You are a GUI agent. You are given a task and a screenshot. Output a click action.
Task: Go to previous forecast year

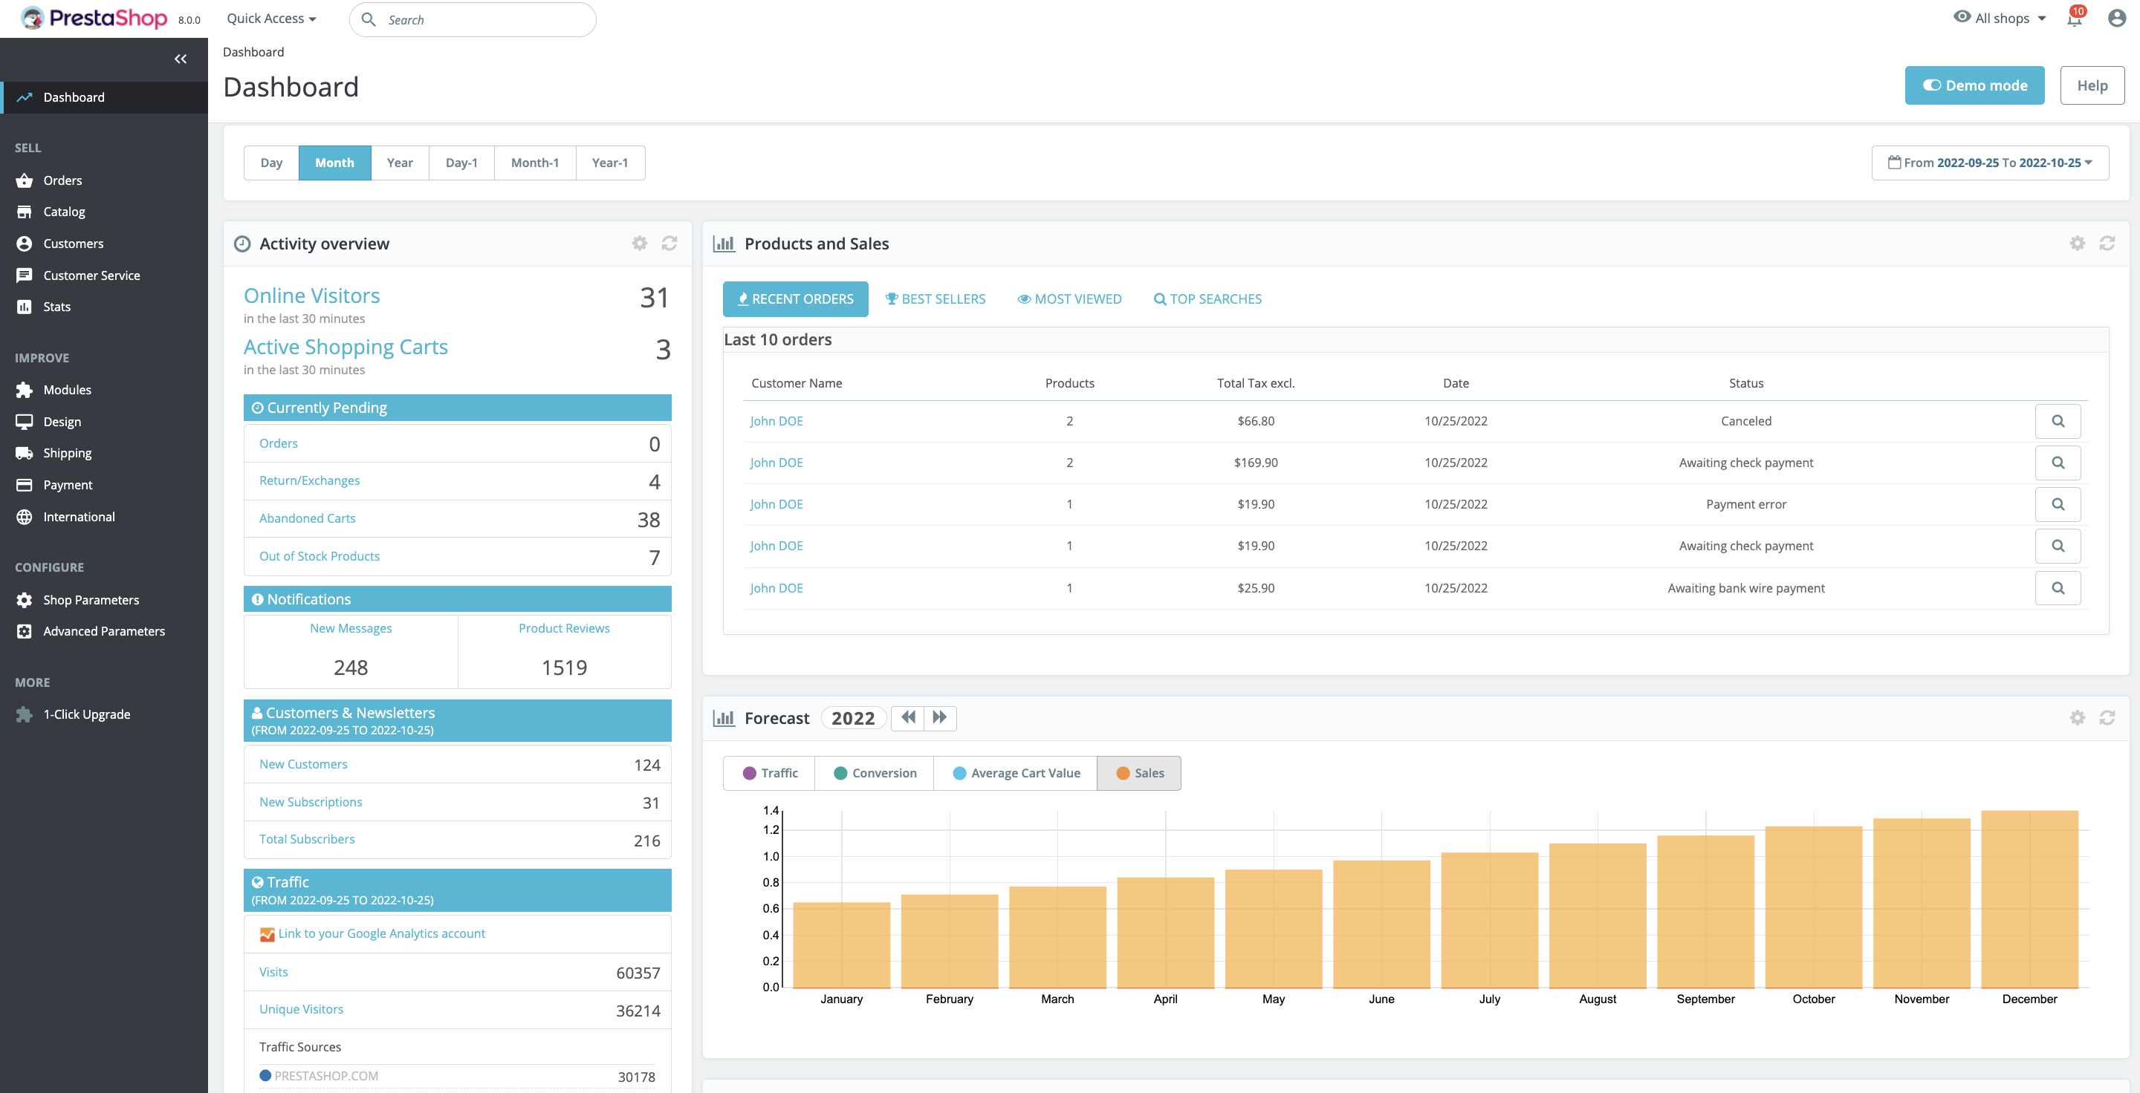point(908,718)
